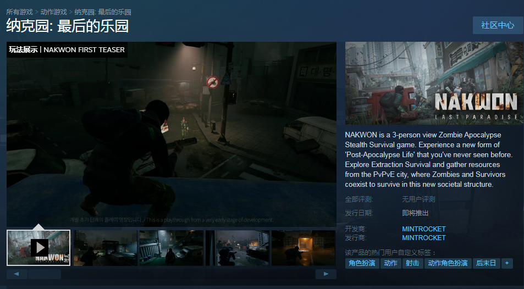Screen dimensions: 524x289
Task: Click the thumbnail strip horizontal scrollbar handle
Action: [45, 274]
